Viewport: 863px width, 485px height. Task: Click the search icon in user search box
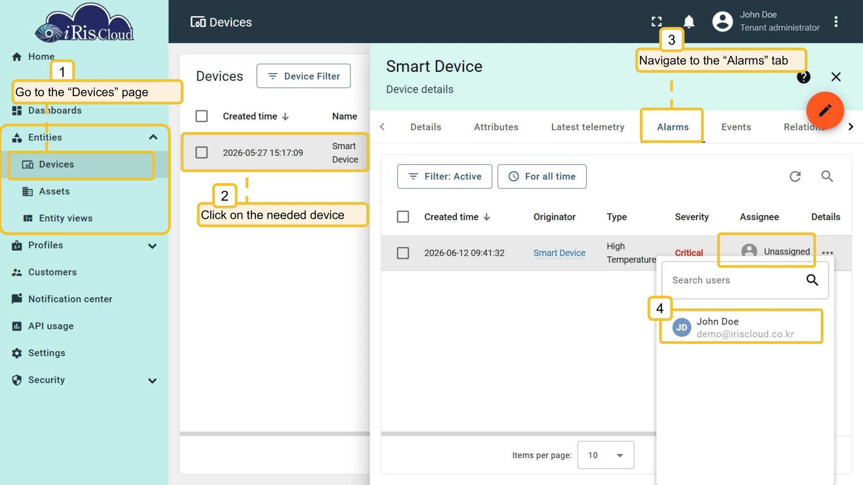(812, 280)
